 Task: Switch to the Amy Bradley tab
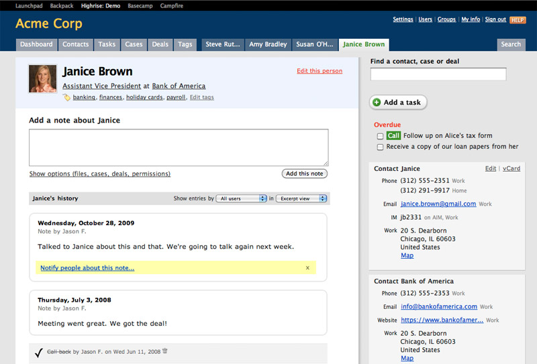[268, 44]
